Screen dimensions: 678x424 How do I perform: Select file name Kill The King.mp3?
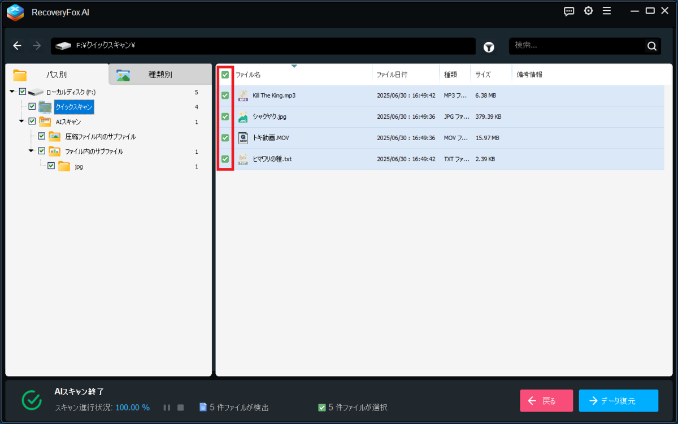(x=274, y=96)
